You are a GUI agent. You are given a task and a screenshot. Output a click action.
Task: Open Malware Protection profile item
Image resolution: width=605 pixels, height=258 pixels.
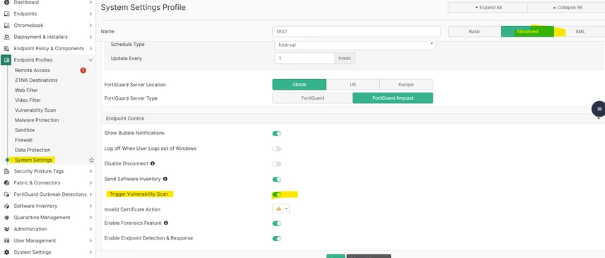coord(37,120)
